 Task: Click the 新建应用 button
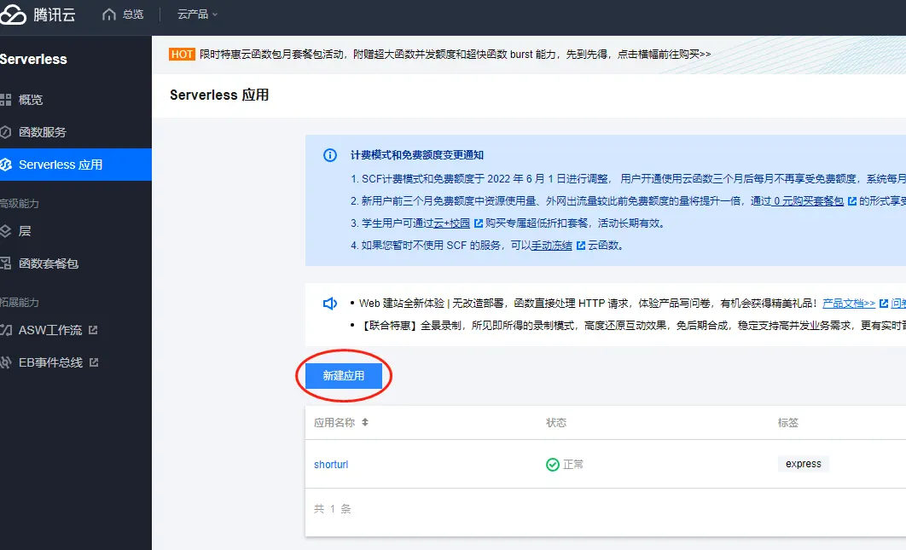pyautogui.click(x=344, y=375)
